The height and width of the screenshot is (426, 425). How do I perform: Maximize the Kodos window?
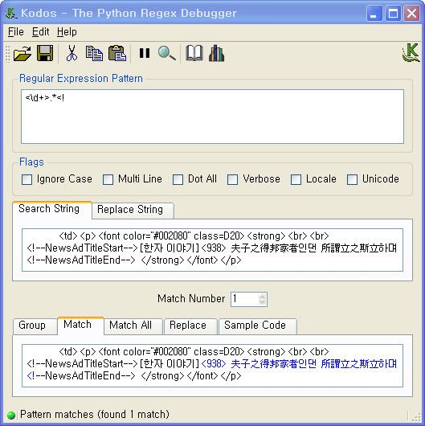(393, 14)
